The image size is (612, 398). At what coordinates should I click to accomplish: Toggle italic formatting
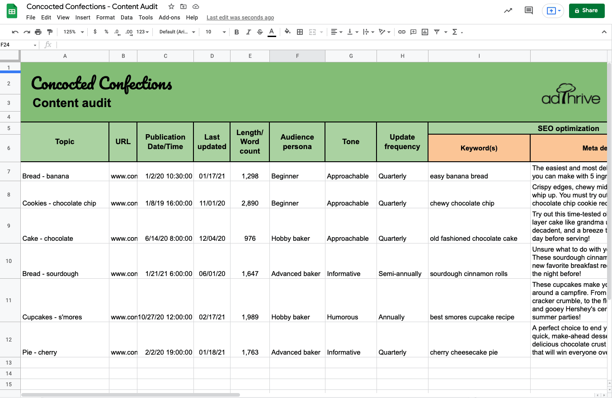click(248, 32)
